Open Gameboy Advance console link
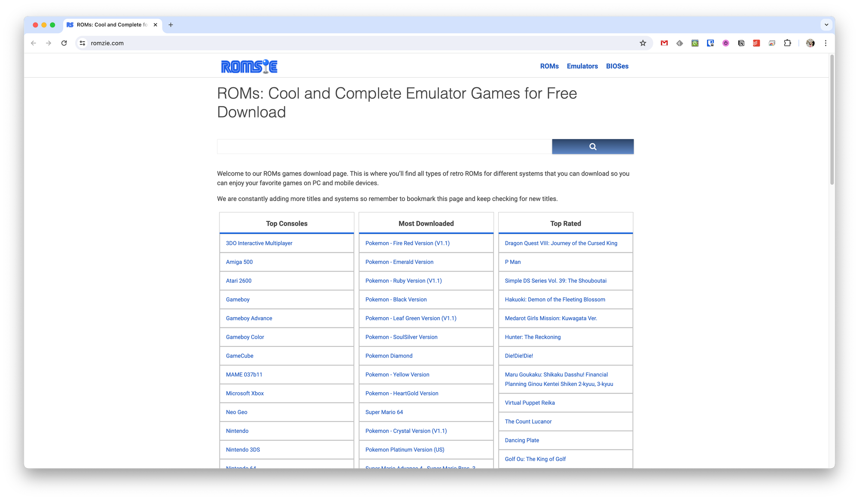Viewport: 859px width, 500px height. click(249, 318)
